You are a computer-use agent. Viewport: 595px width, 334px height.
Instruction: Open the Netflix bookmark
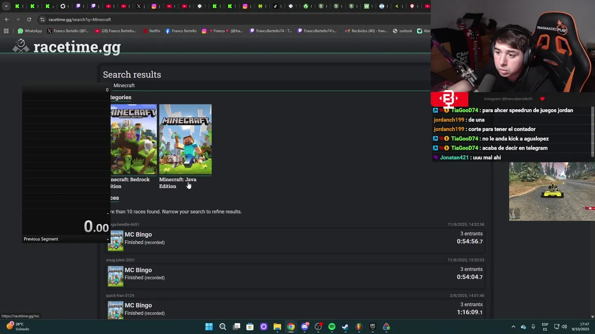point(152,31)
